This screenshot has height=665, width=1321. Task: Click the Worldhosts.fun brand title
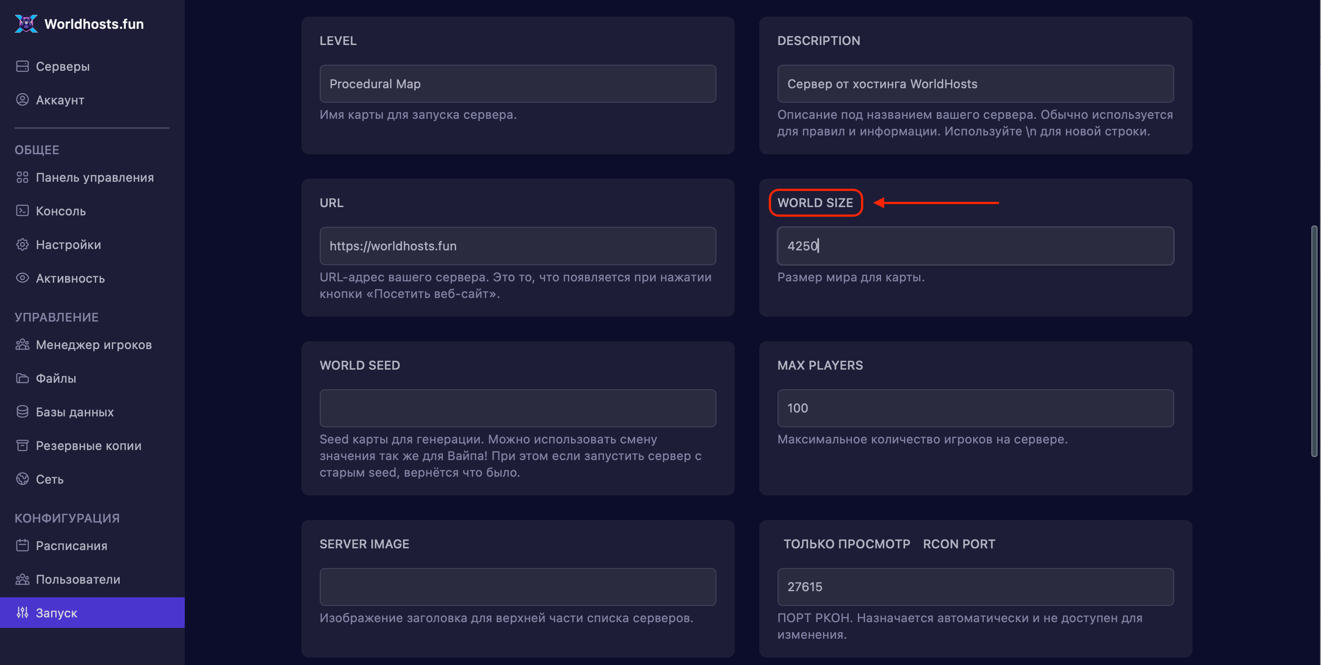(94, 24)
